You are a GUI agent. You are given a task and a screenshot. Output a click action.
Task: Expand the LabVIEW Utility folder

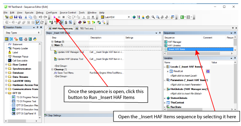pyautogui.click(x=6, y=81)
